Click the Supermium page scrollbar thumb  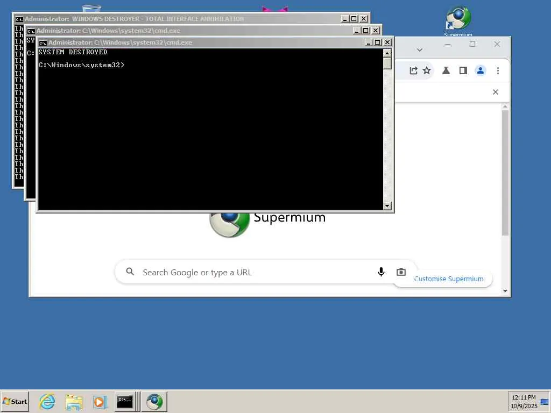pos(505,173)
